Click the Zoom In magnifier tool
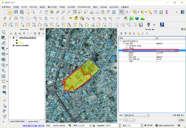The height and width of the screenshot is (128, 186). (x=58, y=12)
